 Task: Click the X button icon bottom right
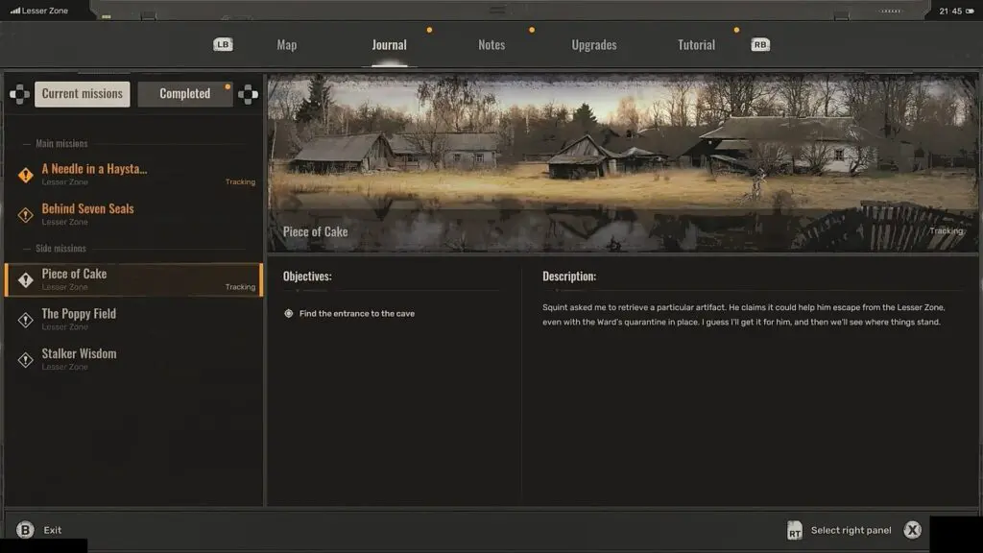912,530
